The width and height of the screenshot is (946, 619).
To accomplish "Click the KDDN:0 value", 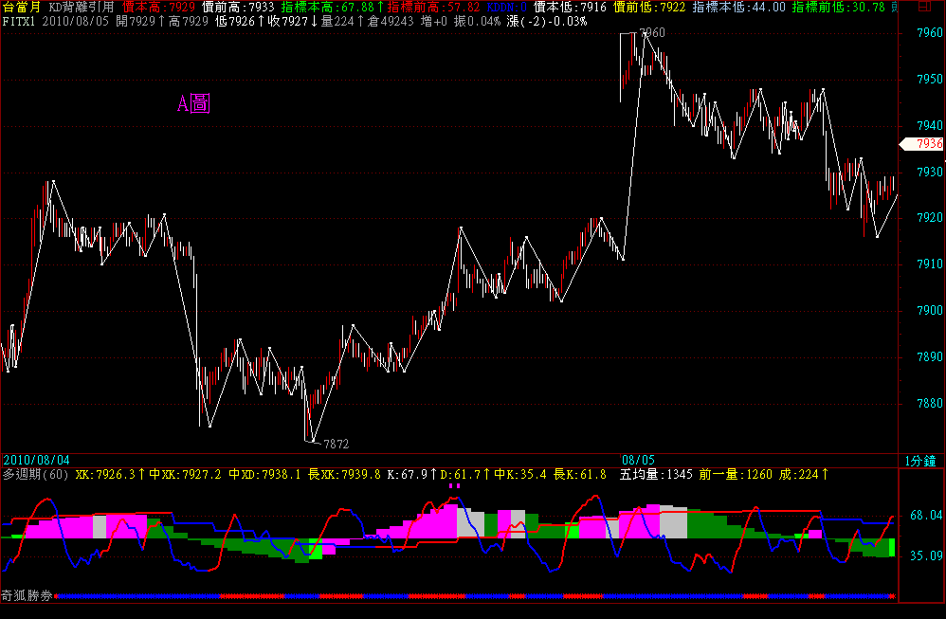I will coord(507,8).
